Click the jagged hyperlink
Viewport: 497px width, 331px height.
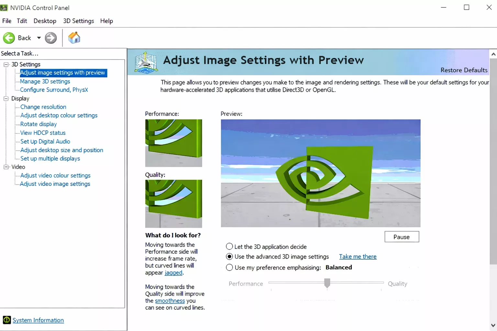coord(173,272)
